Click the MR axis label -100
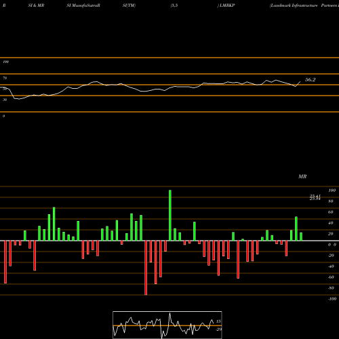 332,299
